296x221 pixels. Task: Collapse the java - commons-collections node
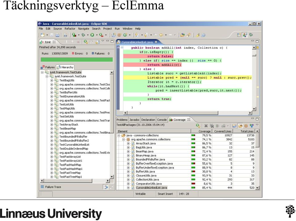point(119,136)
